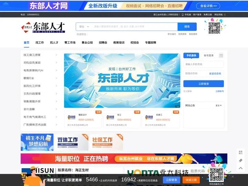Expand the 销售|客服|外贸 category arrow
Screen dimensions: 248x186
tap(56, 101)
